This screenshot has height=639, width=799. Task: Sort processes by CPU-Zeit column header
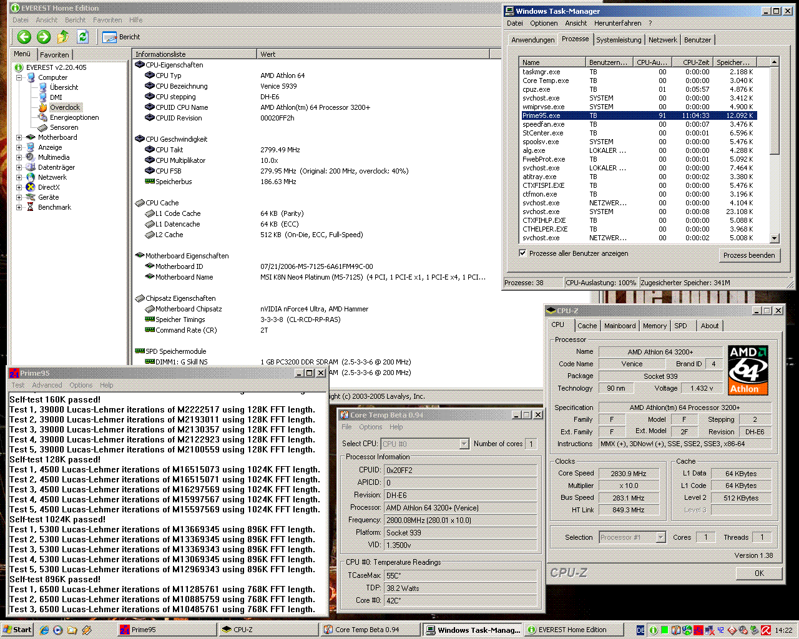click(x=692, y=62)
